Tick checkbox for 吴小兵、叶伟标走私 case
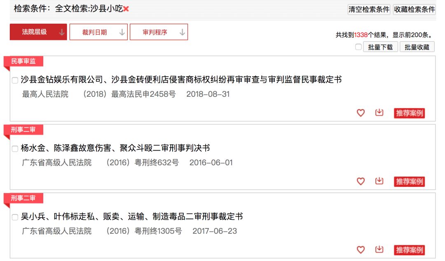The height and width of the screenshot is (261, 445). (15, 217)
